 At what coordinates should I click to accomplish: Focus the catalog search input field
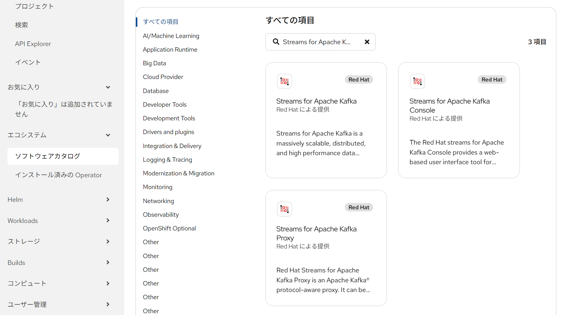320,42
